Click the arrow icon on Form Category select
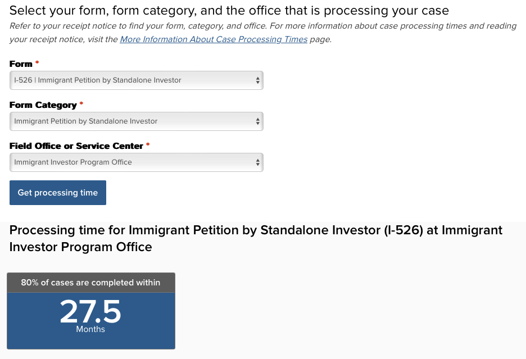Image resolution: width=526 pixels, height=359 pixels. pos(258,121)
